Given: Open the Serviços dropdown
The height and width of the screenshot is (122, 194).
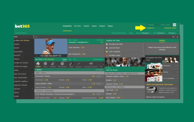Looking at the screenshot, I should point(172,33).
